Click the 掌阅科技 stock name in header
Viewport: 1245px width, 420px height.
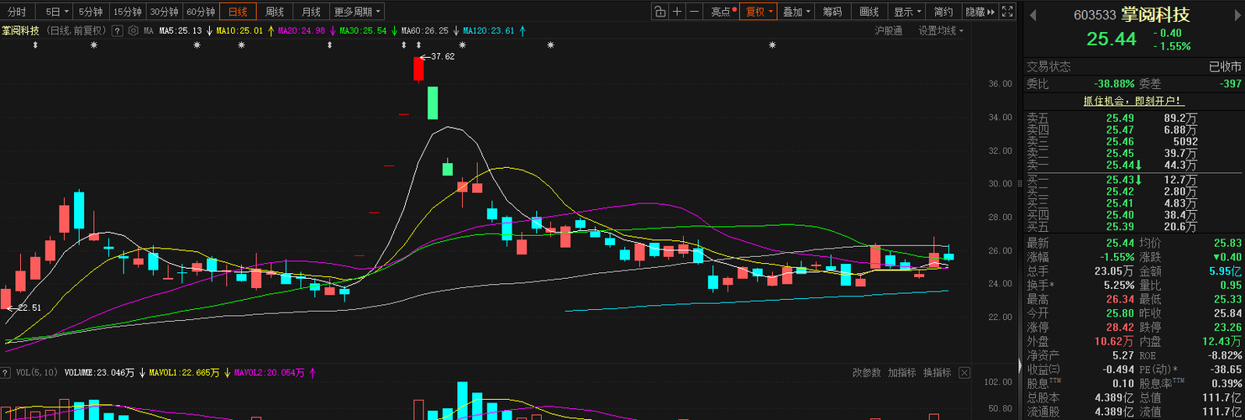tap(1155, 15)
